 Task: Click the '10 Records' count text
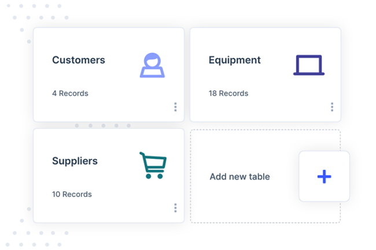[x=72, y=194]
